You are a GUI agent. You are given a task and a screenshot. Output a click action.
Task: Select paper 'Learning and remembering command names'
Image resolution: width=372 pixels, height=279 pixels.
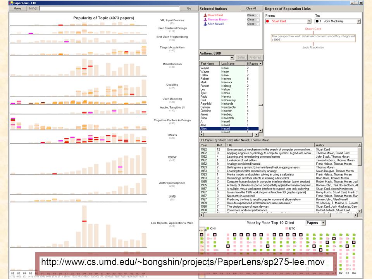279,157
